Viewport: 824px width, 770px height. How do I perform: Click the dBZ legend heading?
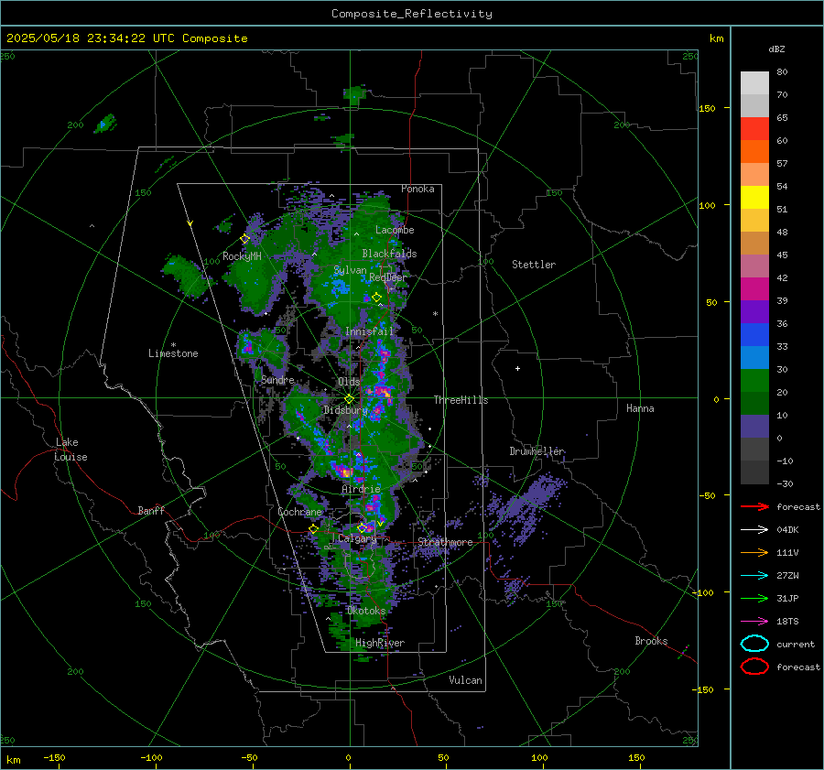pyautogui.click(x=776, y=49)
